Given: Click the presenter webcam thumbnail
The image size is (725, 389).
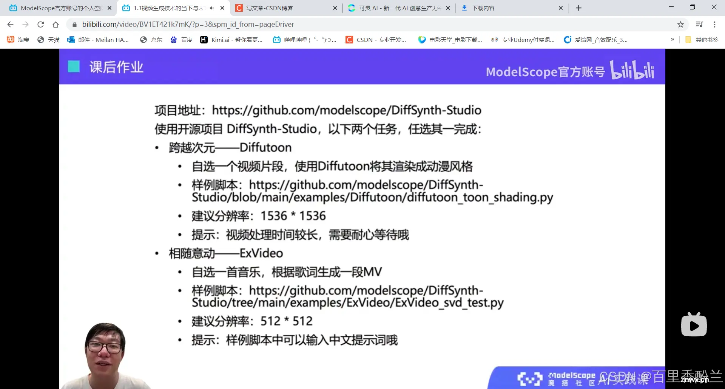Looking at the screenshot, I should click(106, 356).
